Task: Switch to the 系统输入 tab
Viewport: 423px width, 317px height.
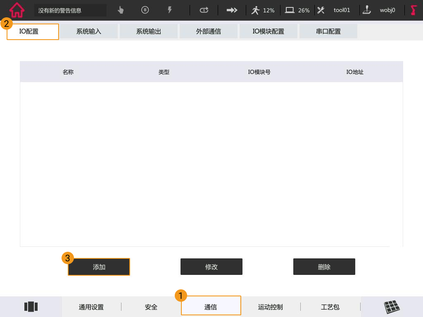Action: [x=89, y=31]
